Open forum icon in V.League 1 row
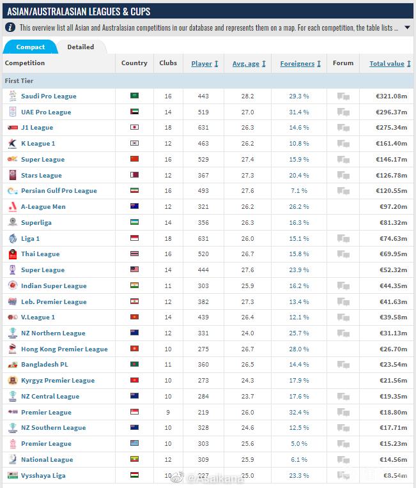 343,317
